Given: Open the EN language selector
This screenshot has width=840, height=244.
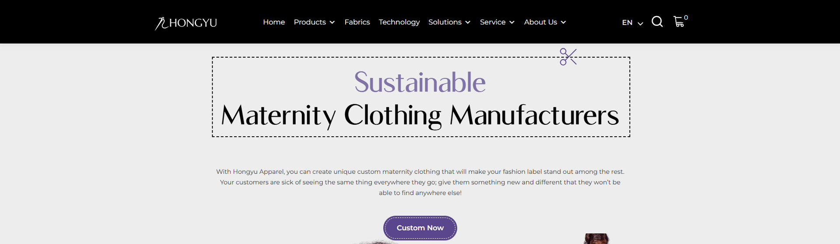Looking at the screenshot, I should pos(633,23).
